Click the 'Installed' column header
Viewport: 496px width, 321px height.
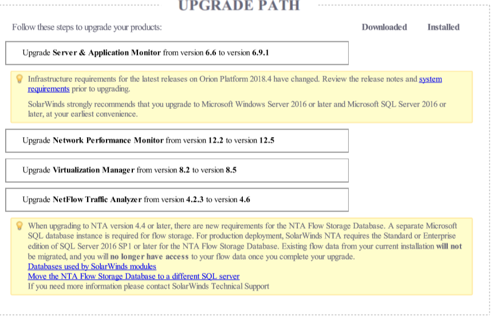point(443,27)
